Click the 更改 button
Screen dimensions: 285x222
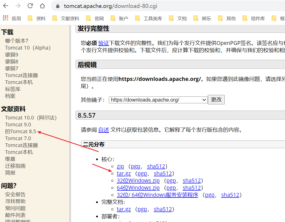point(216,100)
